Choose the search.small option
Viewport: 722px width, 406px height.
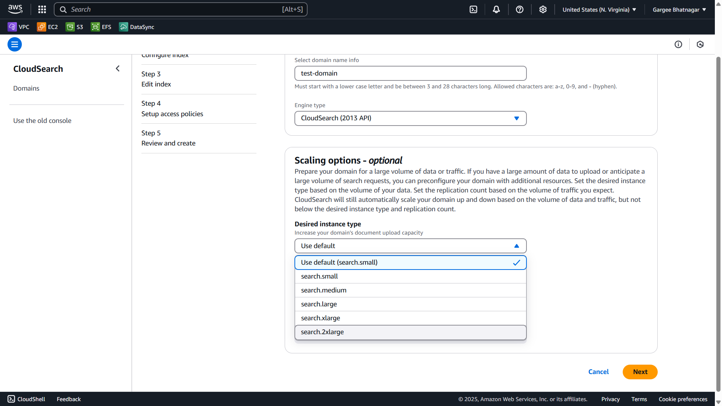410,276
